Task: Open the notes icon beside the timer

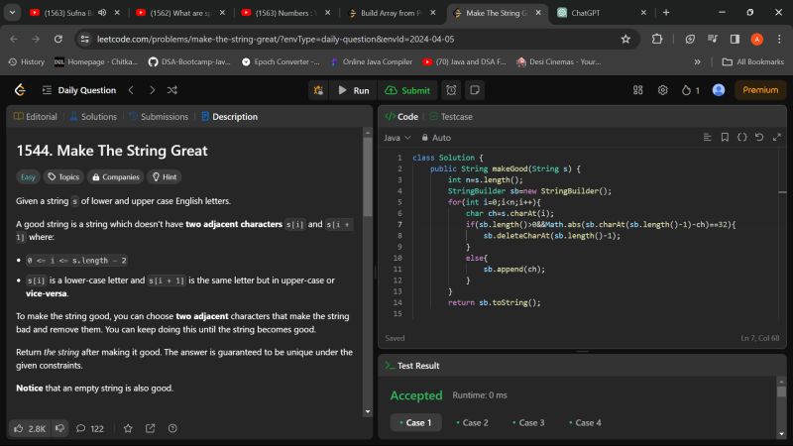Action: point(478,90)
